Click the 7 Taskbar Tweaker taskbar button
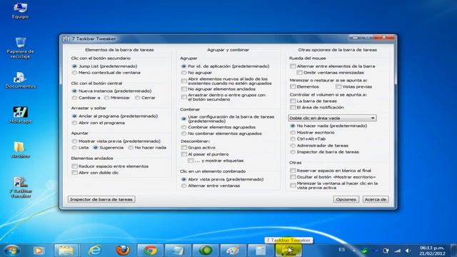Screen dimensions: 457x257 click(x=288, y=251)
